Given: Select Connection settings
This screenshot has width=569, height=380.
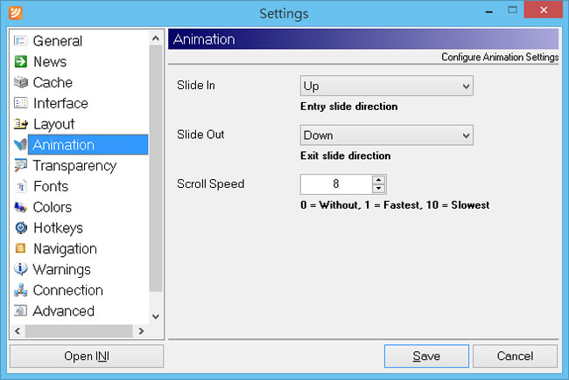Looking at the screenshot, I should pos(68,290).
